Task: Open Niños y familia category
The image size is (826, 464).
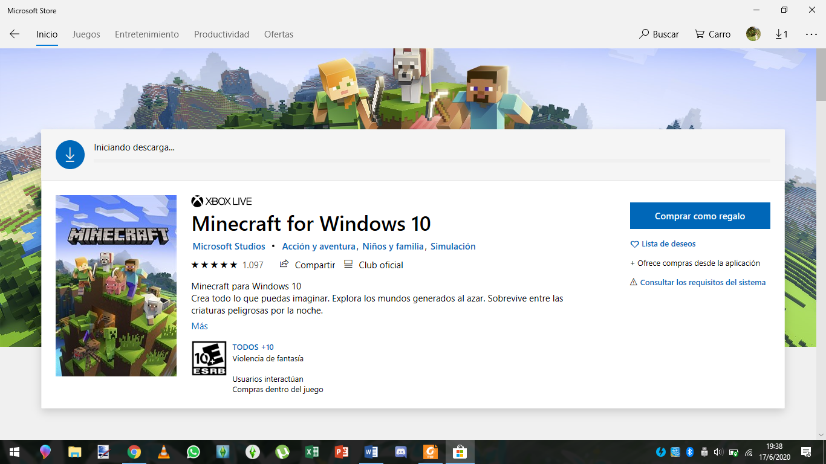Action: (394, 246)
